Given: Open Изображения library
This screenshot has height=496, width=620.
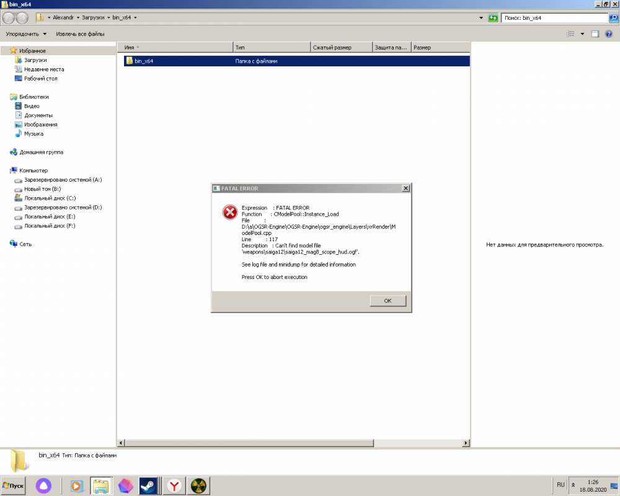Looking at the screenshot, I should point(40,124).
